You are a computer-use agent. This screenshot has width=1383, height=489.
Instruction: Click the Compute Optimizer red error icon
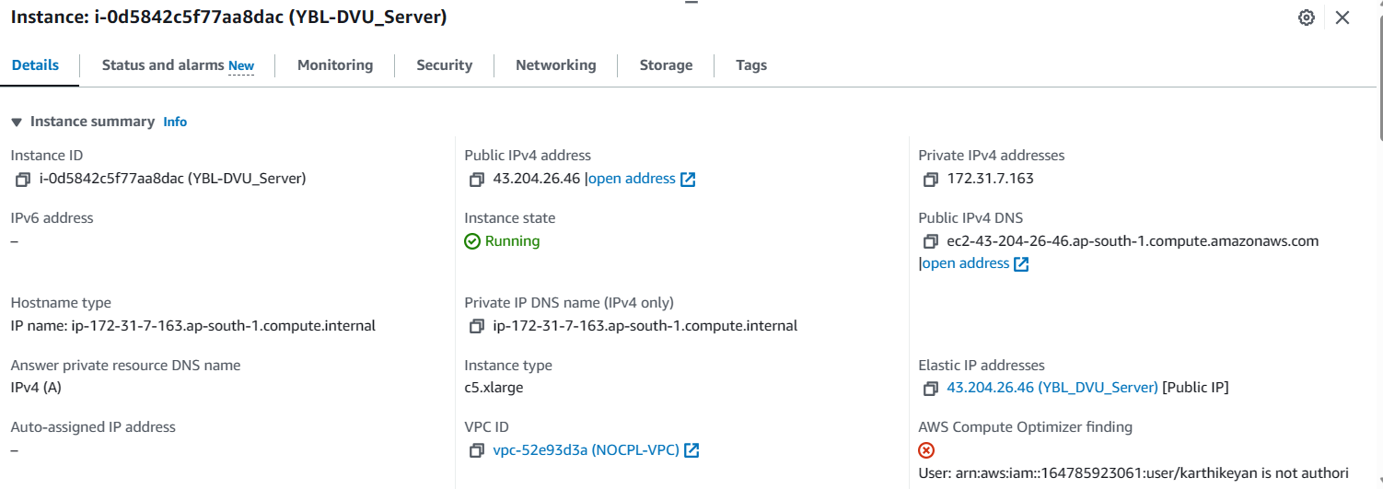click(x=926, y=450)
